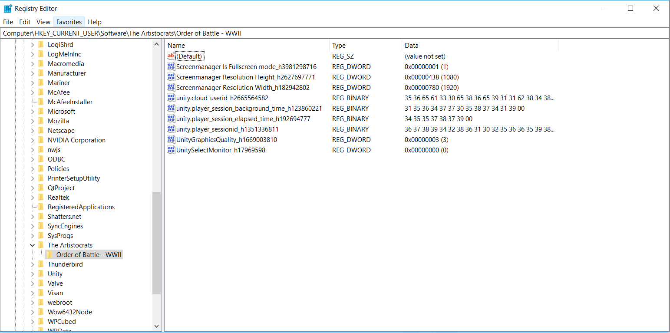Click the folder icon of RegisteredApplications key
Image resolution: width=670 pixels, height=333 pixels.
pyautogui.click(x=41, y=207)
